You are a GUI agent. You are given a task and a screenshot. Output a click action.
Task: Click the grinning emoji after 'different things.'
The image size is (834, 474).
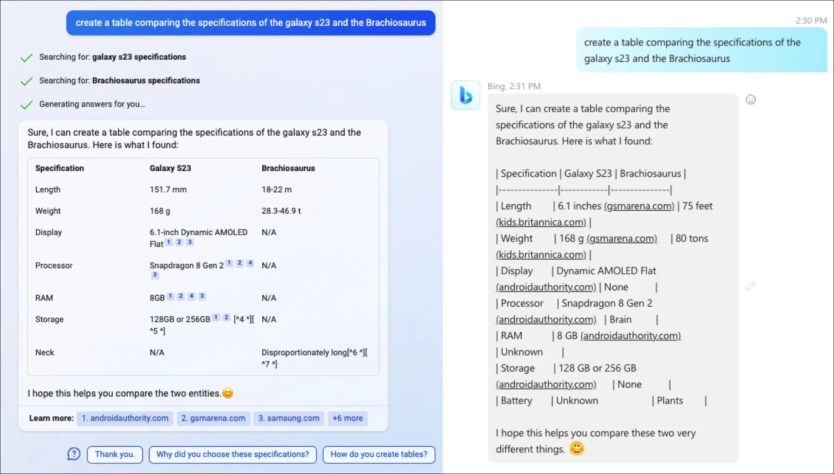click(577, 448)
